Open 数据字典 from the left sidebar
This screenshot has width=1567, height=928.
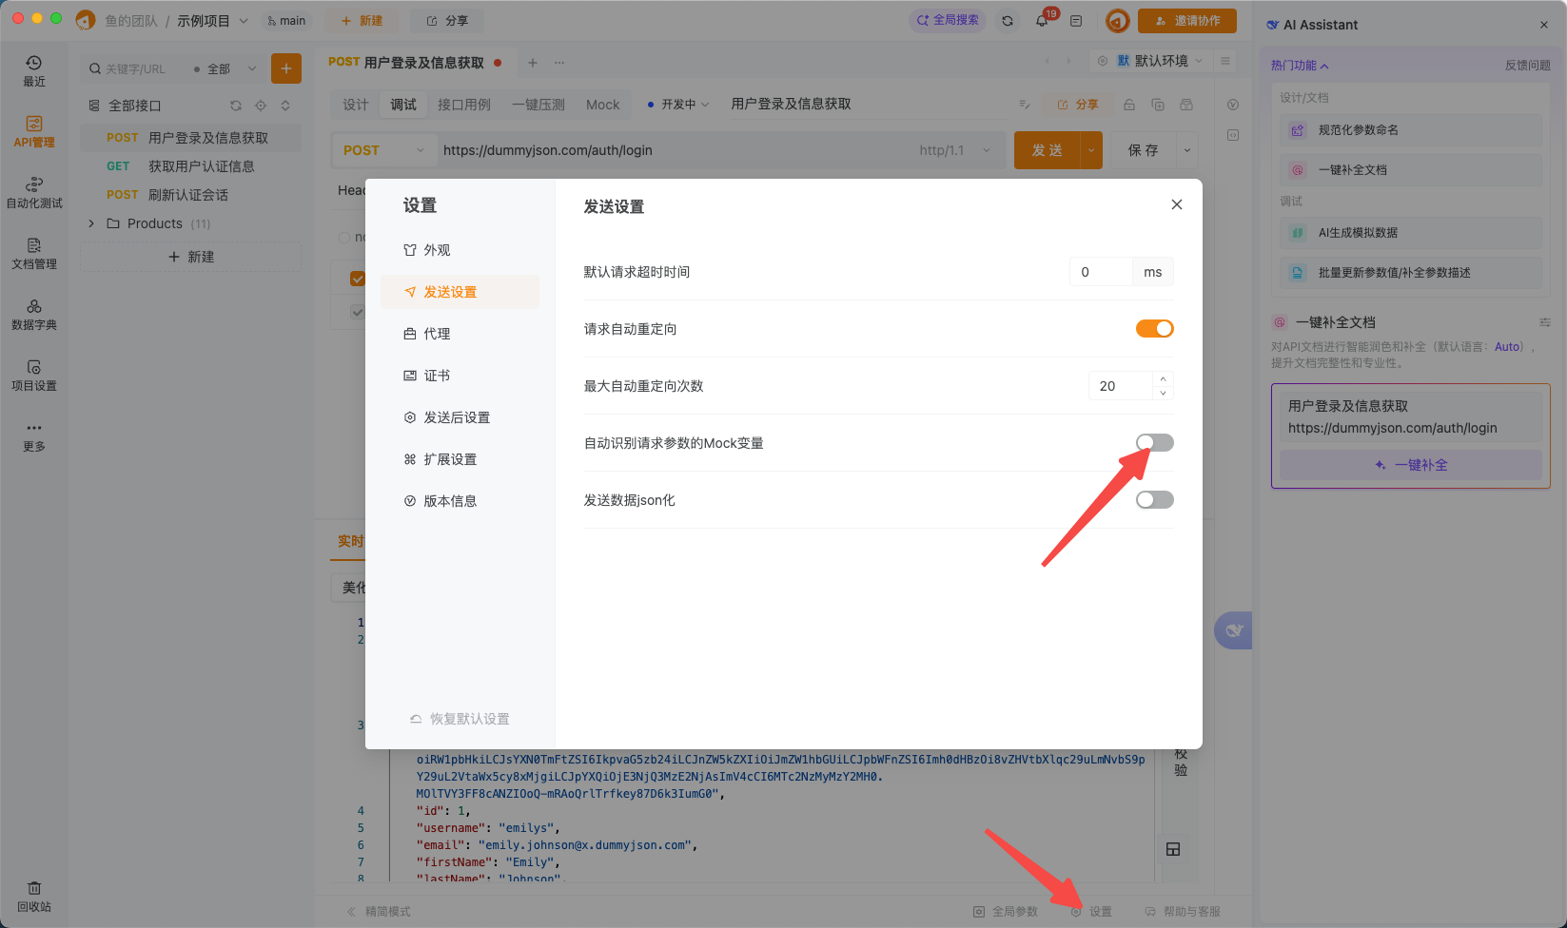(33, 314)
